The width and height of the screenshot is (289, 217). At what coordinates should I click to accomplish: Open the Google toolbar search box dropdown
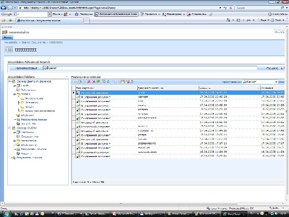point(50,14)
